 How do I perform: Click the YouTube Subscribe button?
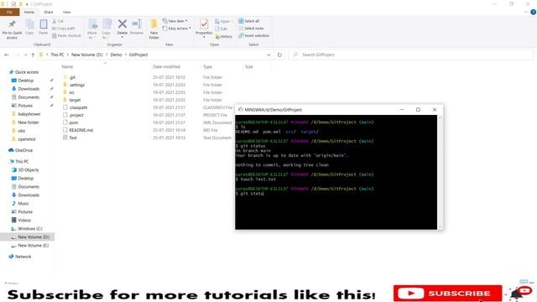click(x=447, y=293)
